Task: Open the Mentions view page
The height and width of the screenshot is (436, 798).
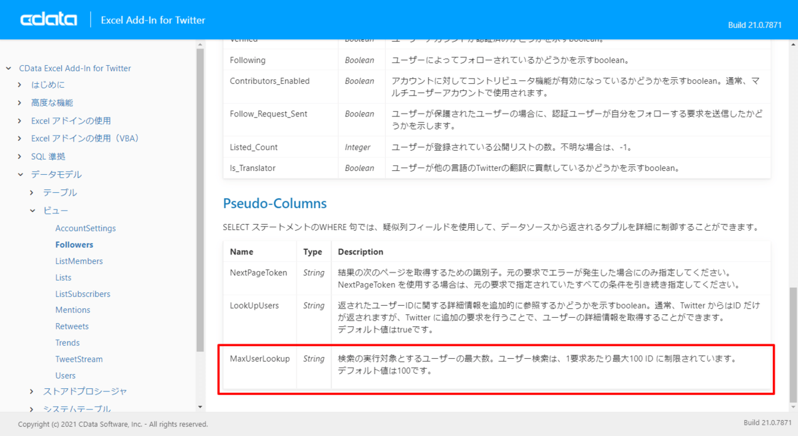Action: coord(72,310)
